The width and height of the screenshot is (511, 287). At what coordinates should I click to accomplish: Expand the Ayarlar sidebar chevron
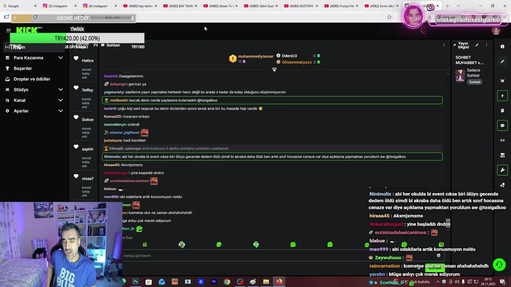point(61,111)
